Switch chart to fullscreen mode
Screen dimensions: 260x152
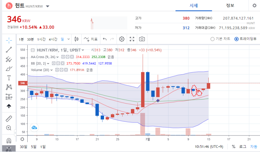click(x=132, y=39)
